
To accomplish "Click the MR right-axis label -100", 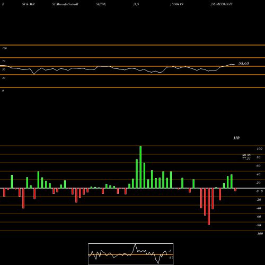I will tap(260, 234).
